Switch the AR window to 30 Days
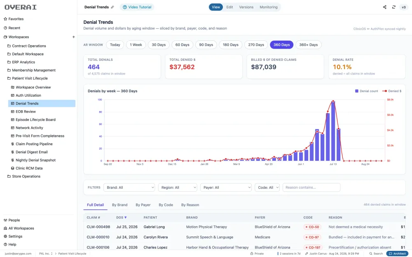 point(159,45)
